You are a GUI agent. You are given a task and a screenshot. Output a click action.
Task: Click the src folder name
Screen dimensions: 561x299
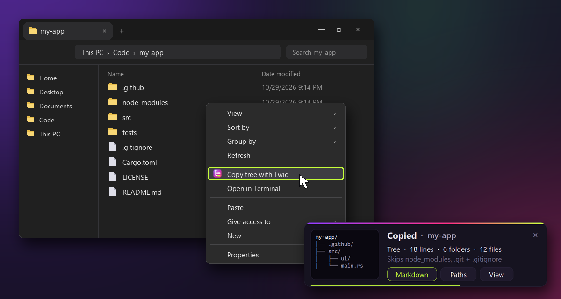(x=127, y=117)
